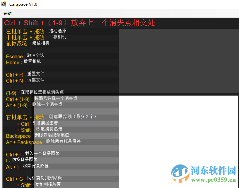The width and height of the screenshot is (239, 188).
Task: Select the 鼠标滚轮 label
Action: tap(17, 44)
